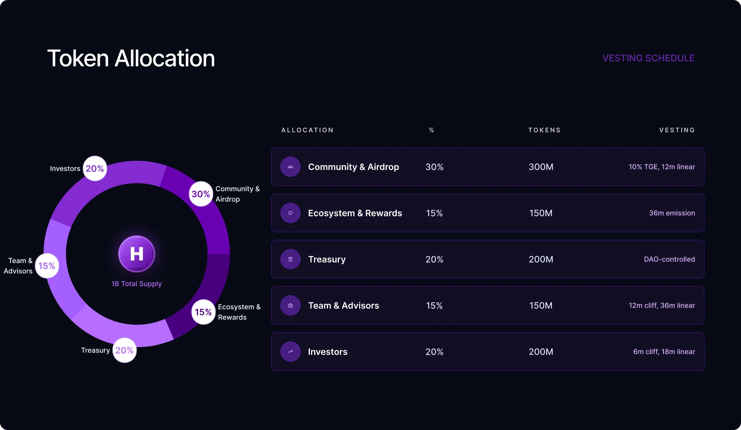741x430 pixels.
Task: Click the '12m cliff, 36m linear' vesting text
Action: (662, 305)
